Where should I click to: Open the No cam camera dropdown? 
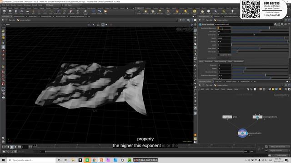click(x=188, y=29)
